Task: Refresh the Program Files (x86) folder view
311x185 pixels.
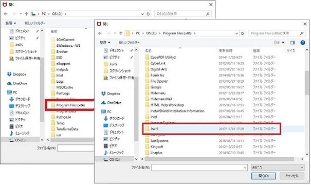Action: click(x=242, y=33)
